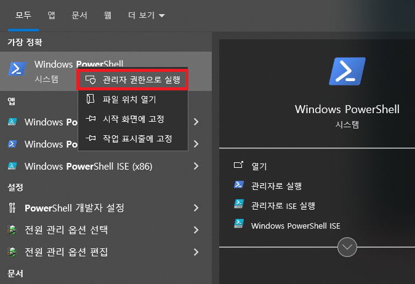Choose 파일 위치 열기 in the context menu
This screenshot has width=415, height=284.
click(x=132, y=100)
